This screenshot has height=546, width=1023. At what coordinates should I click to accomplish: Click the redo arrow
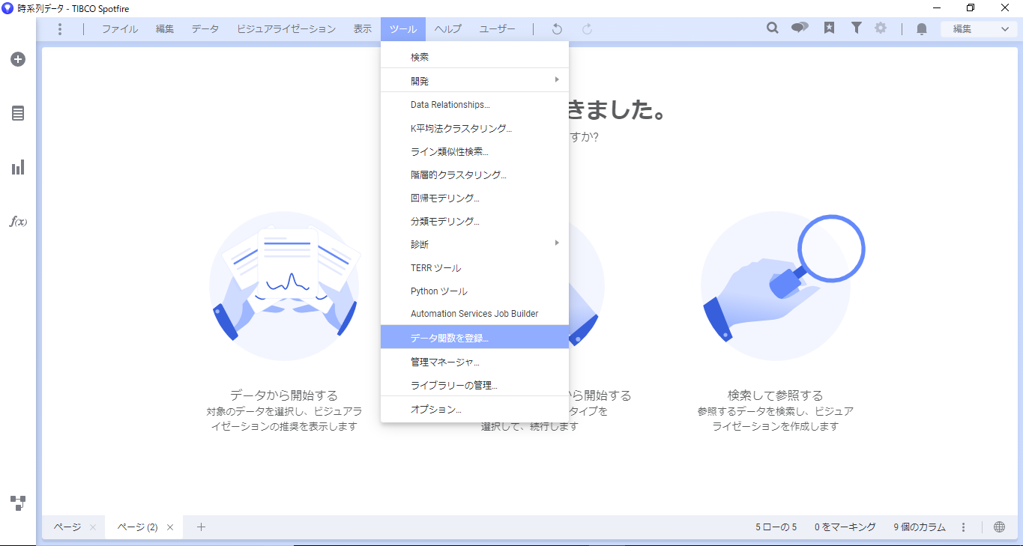(588, 29)
